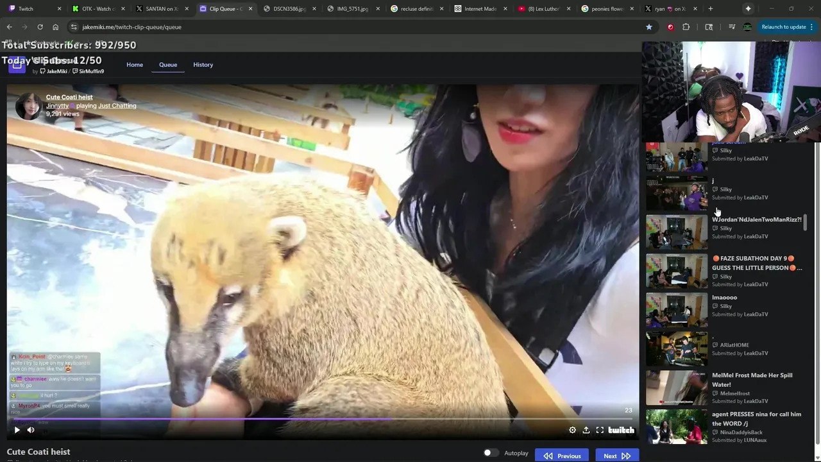The image size is (821, 462).
Task: Mute the clip player volume
Action: click(x=31, y=430)
